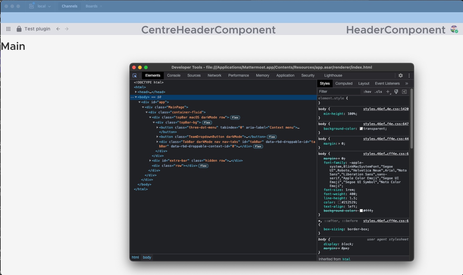Screen dimensions: 463x275
Task: Select the element inspector icon in DevTools
Action: [135, 75]
